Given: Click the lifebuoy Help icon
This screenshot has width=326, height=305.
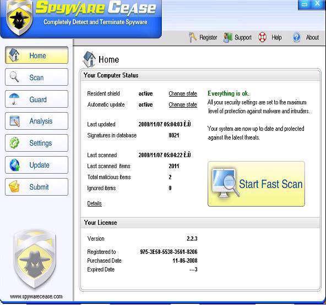Looking at the screenshot, I should click(x=262, y=37).
